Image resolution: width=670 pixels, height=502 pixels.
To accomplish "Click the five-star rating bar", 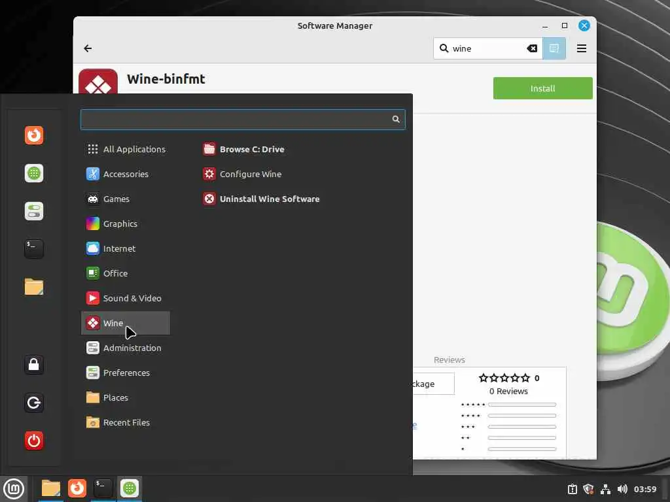I will (x=521, y=405).
